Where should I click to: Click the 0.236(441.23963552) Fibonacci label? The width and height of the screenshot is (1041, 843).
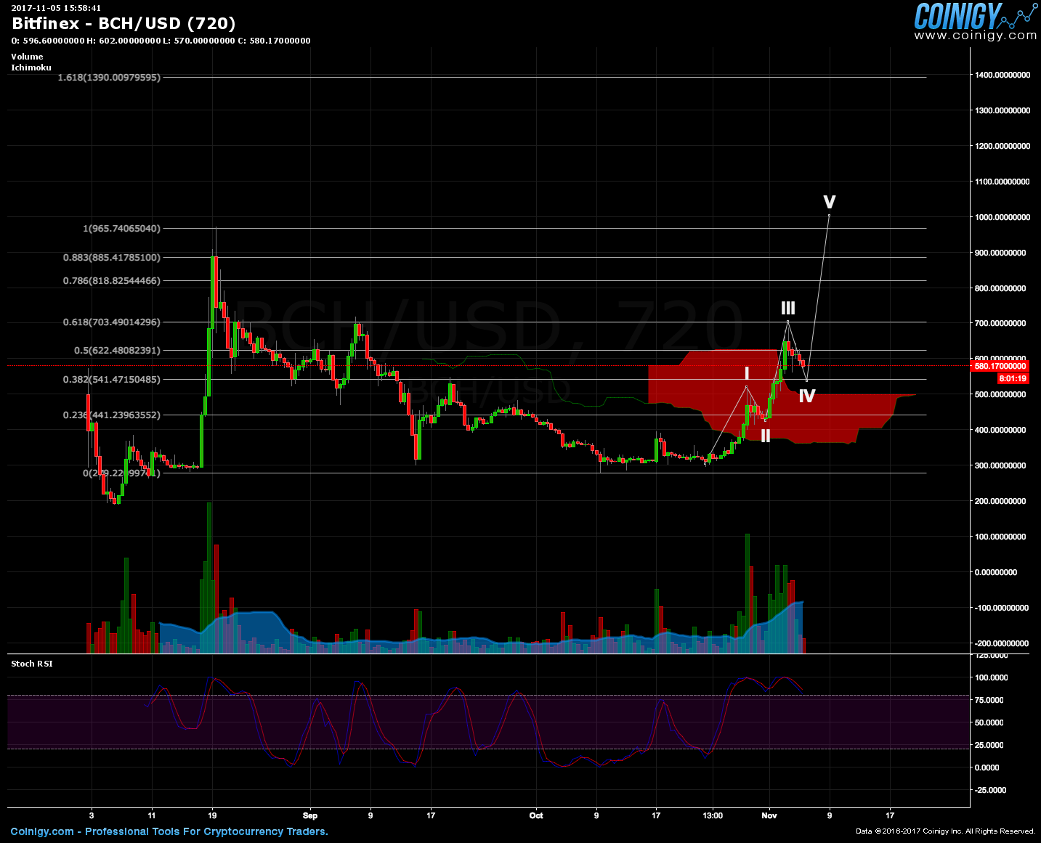click(x=112, y=415)
